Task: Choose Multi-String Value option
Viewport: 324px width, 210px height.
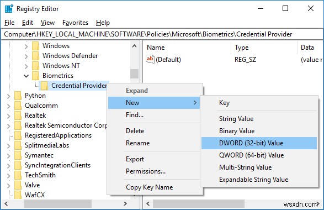Action: 259,167
